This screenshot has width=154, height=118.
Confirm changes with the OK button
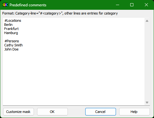(x=52, y=112)
